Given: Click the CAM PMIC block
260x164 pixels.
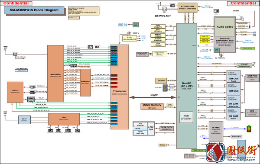Looking at the screenshot, I should tap(252, 78).
